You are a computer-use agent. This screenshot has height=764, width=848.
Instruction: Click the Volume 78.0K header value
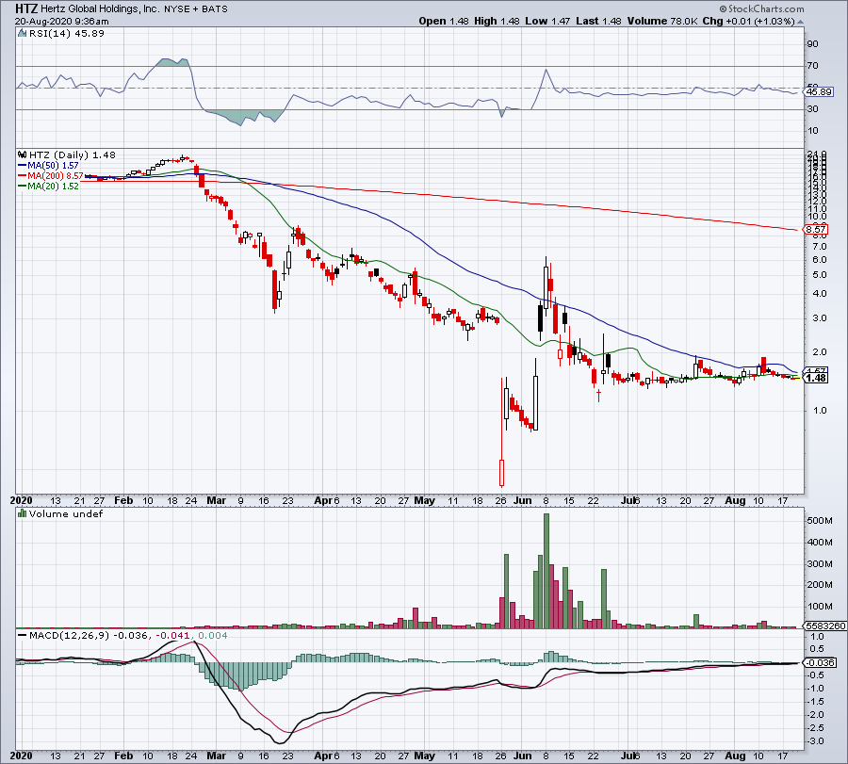click(x=662, y=21)
